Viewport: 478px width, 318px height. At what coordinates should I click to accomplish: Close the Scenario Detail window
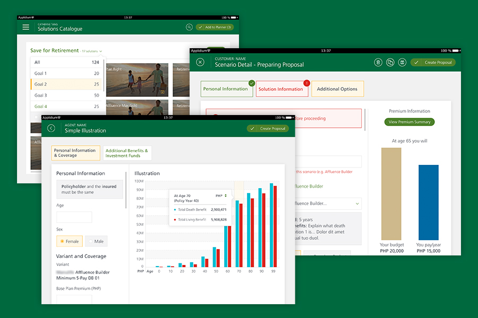(x=200, y=63)
